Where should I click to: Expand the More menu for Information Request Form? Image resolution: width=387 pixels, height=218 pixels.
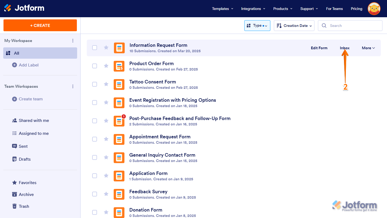(x=368, y=48)
